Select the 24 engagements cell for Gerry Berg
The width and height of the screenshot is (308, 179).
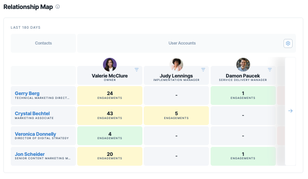(110, 95)
